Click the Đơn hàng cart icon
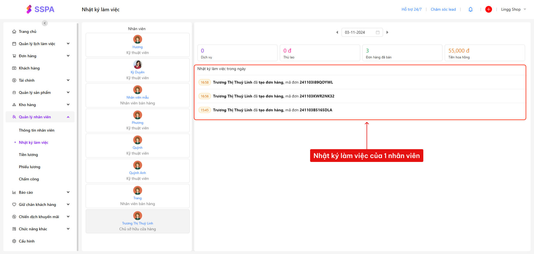 (x=14, y=56)
